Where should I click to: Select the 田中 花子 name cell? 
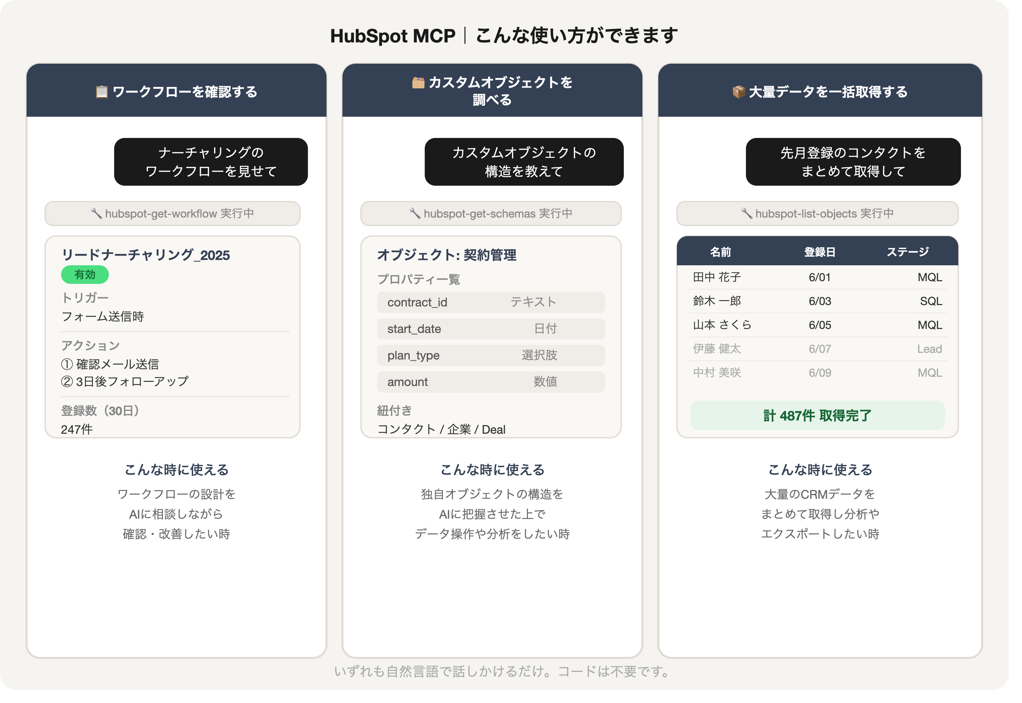[x=717, y=277]
